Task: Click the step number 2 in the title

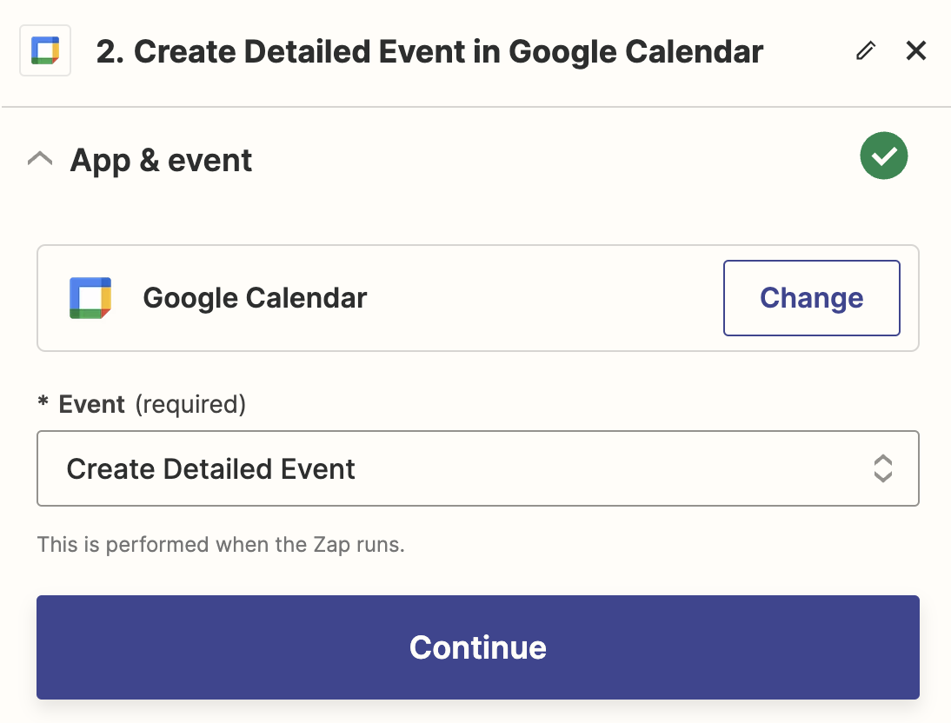Action: (106, 52)
